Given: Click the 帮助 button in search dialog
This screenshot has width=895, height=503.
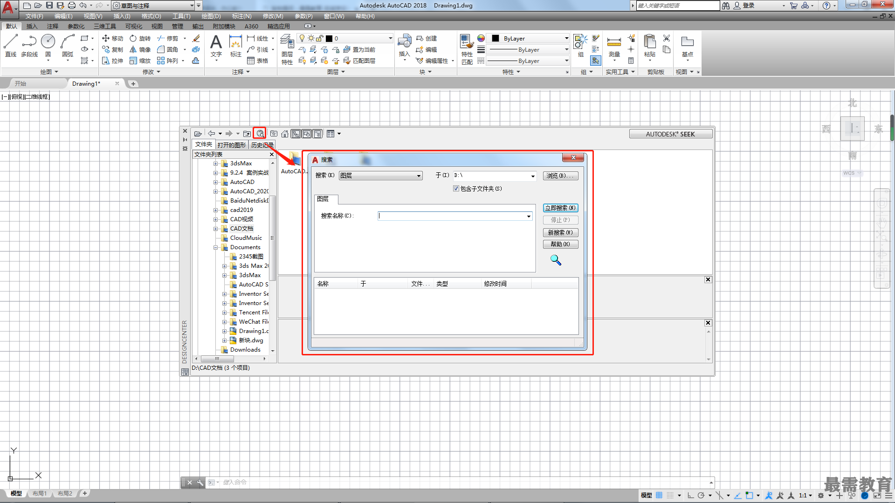Looking at the screenshot, I should pos(560,244).
